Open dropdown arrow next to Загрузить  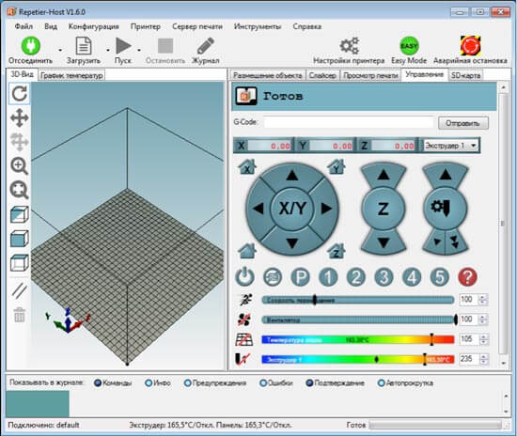(108, 50)
